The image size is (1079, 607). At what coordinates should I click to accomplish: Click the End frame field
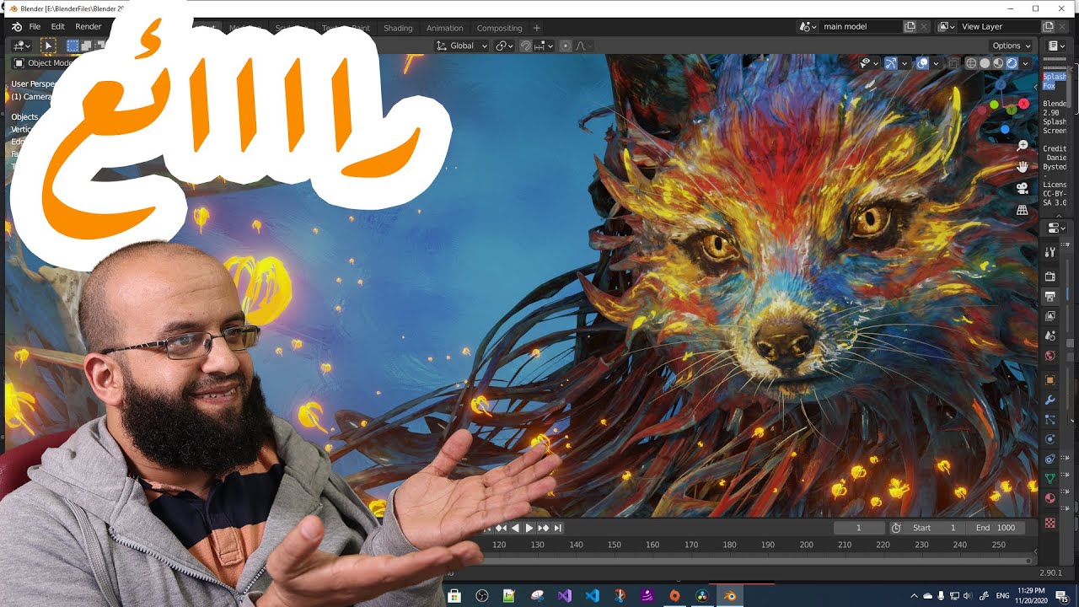click(x=996, y=528)
